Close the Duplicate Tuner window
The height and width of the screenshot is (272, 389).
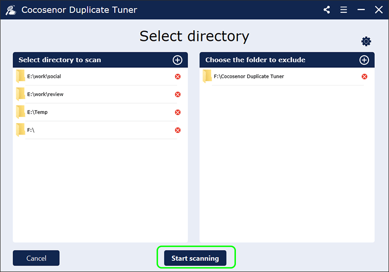tap(379, 10)
